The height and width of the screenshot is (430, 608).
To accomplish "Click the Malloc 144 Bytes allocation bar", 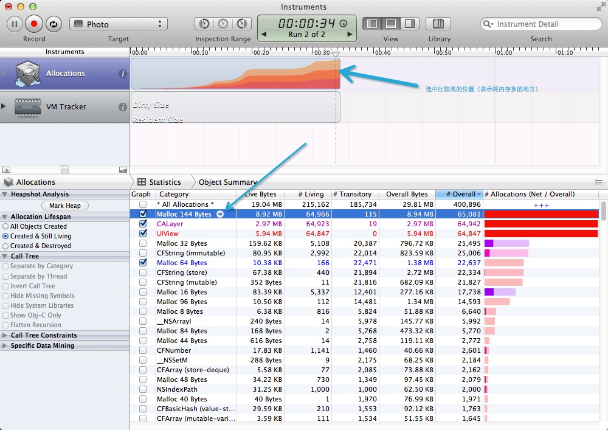I will tap(541, 214).
